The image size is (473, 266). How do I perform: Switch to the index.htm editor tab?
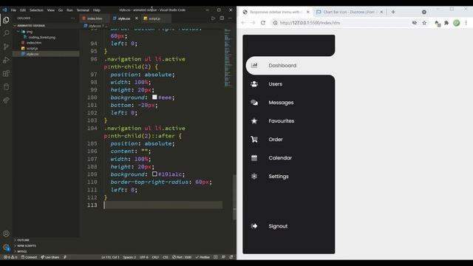tap(95, 18)
